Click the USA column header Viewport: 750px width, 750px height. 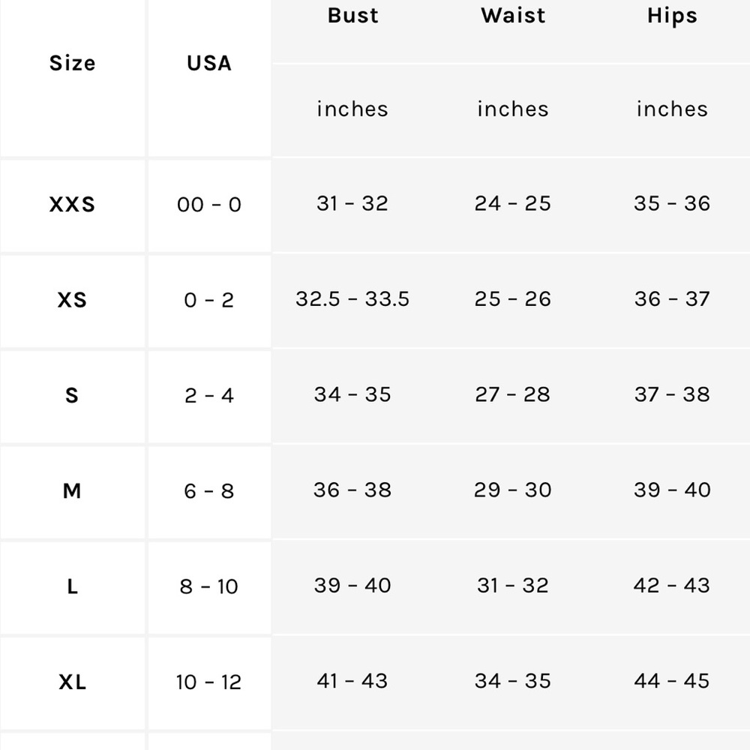pos(209,63)
